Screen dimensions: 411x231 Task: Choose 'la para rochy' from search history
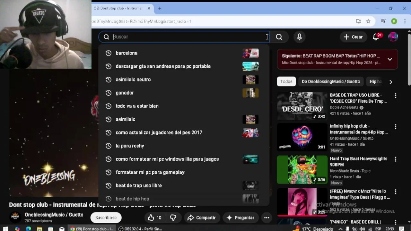pyautogui.click(x=184, y=146)
